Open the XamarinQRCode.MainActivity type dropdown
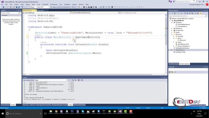This screenshot has width=209, height=118. point(95,13)
